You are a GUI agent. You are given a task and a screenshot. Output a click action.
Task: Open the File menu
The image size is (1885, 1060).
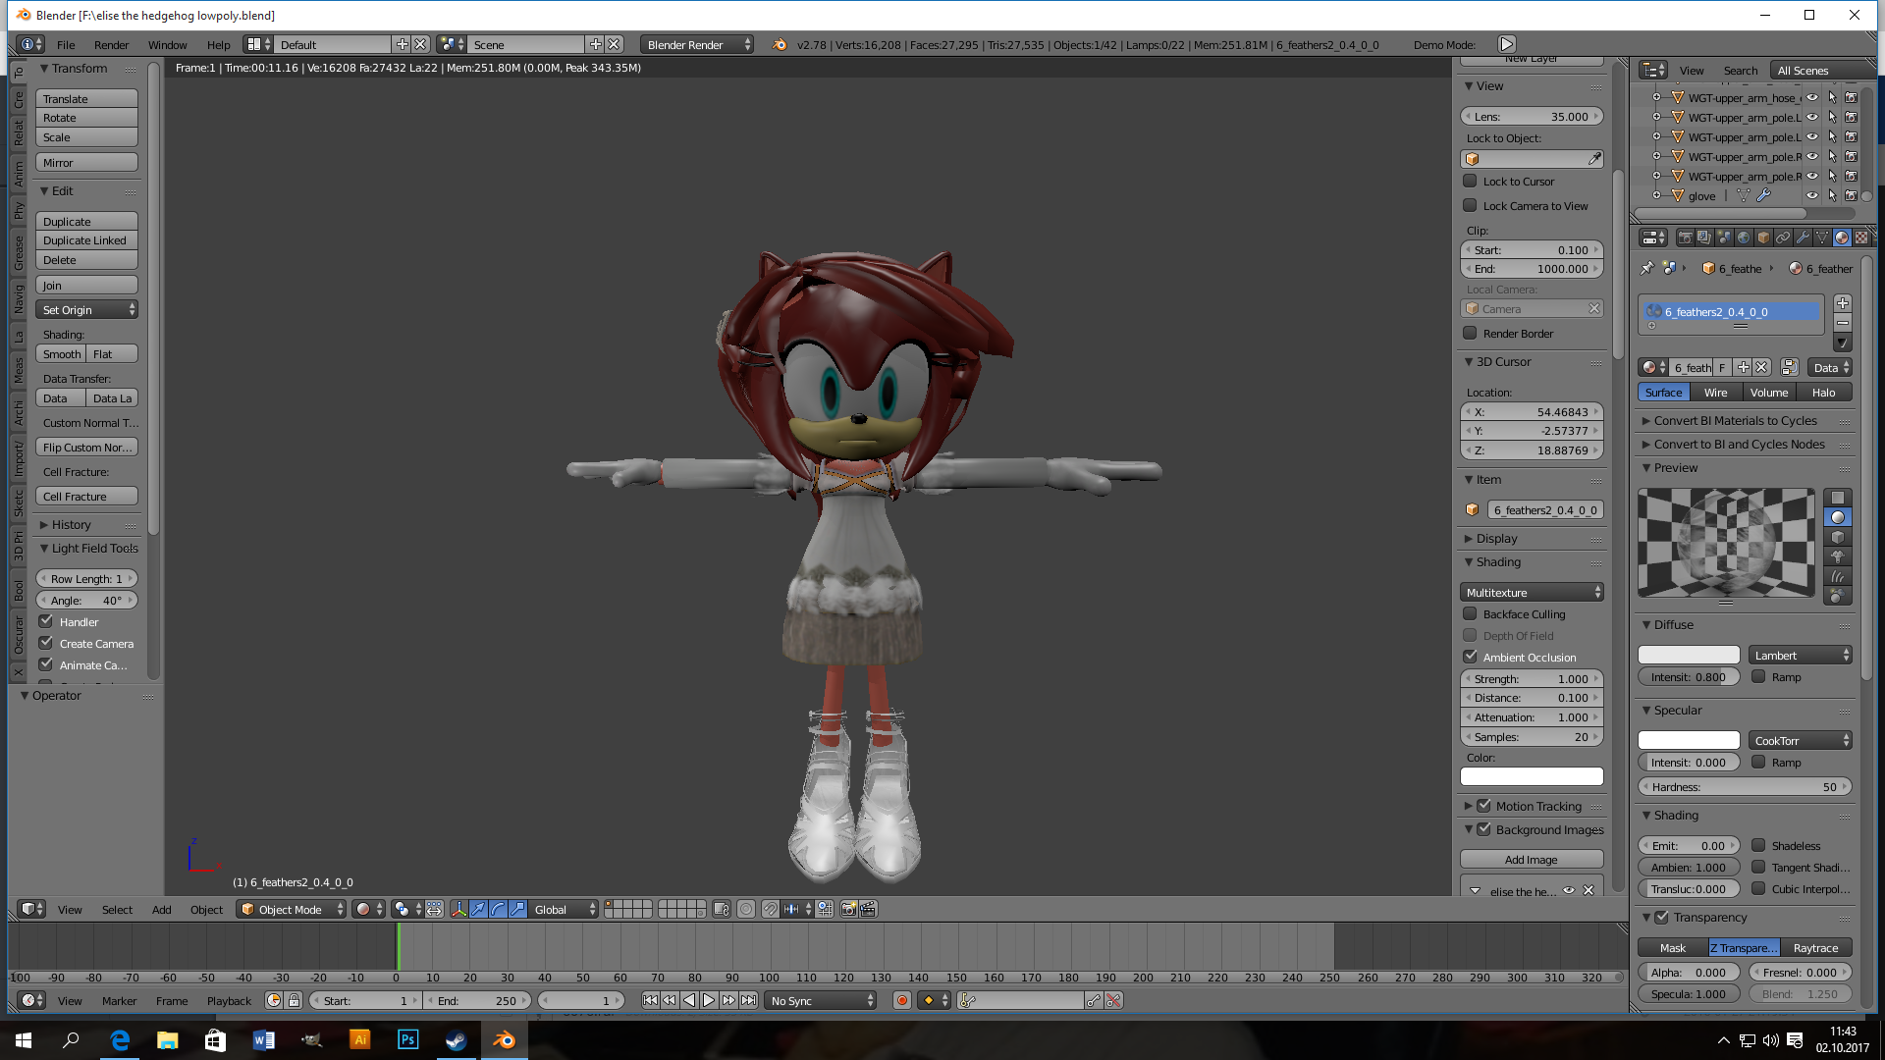(x=66, y=44)
